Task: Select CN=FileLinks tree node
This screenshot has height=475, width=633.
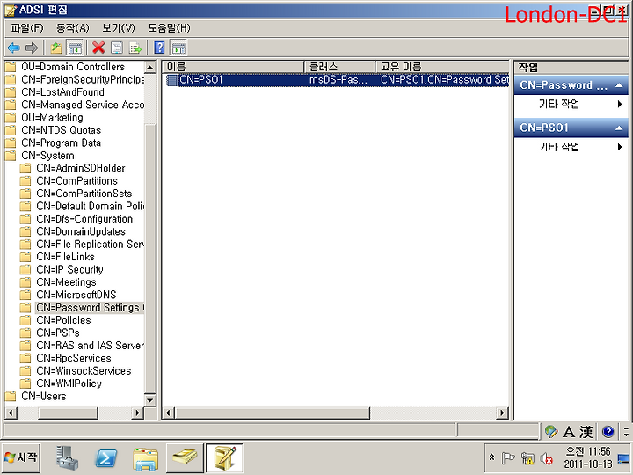Action: pos(65,257)
